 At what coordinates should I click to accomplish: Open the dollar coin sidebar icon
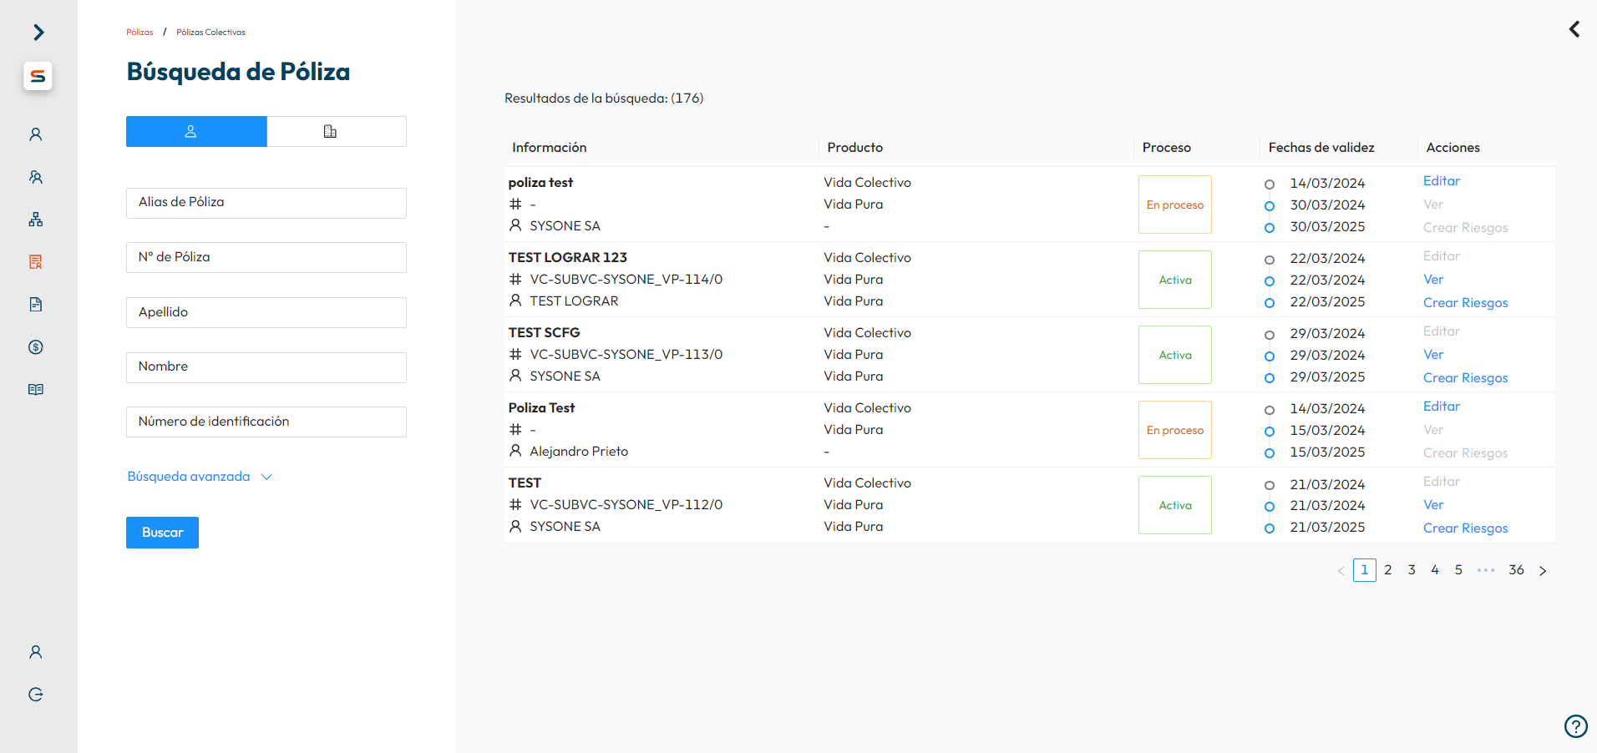click(x=36, y=347)
